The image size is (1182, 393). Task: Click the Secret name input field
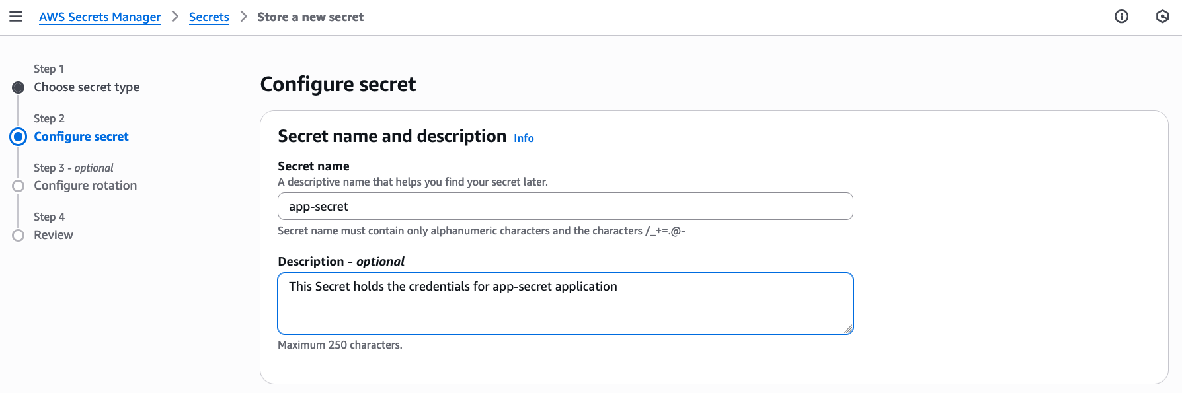[565, 207]
